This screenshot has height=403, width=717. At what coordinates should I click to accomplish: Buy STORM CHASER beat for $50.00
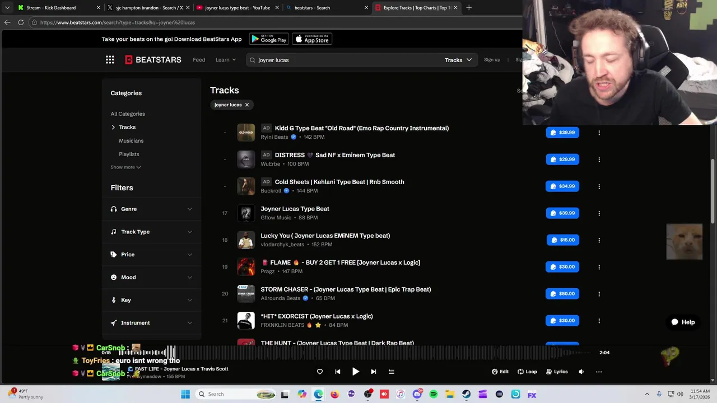pos(562,294)
